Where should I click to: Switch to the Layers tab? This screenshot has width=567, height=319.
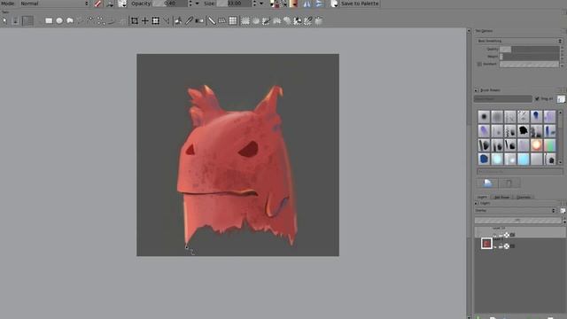pos(482,197)
